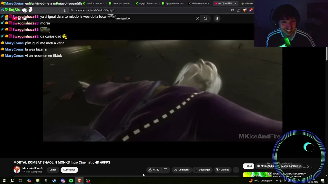Image resolution: width=328 pixels, height=184 pixels.
Task: Clear the YouTube search box
Action: point(197,18)
